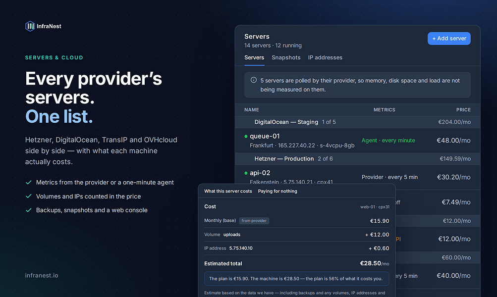
Task: Click the €7.49/mo price
Action: click(456, 202)
